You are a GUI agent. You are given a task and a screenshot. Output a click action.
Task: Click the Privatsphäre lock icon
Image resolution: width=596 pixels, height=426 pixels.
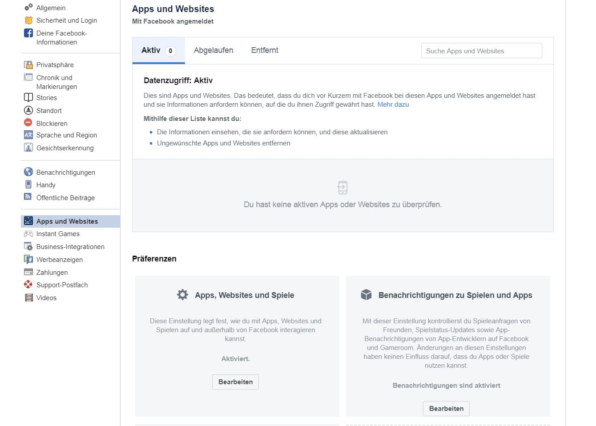pos(28,64)
